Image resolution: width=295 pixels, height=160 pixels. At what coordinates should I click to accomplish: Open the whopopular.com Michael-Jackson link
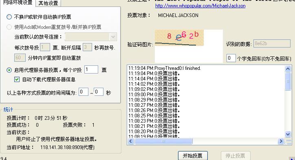tap(200, 6)
